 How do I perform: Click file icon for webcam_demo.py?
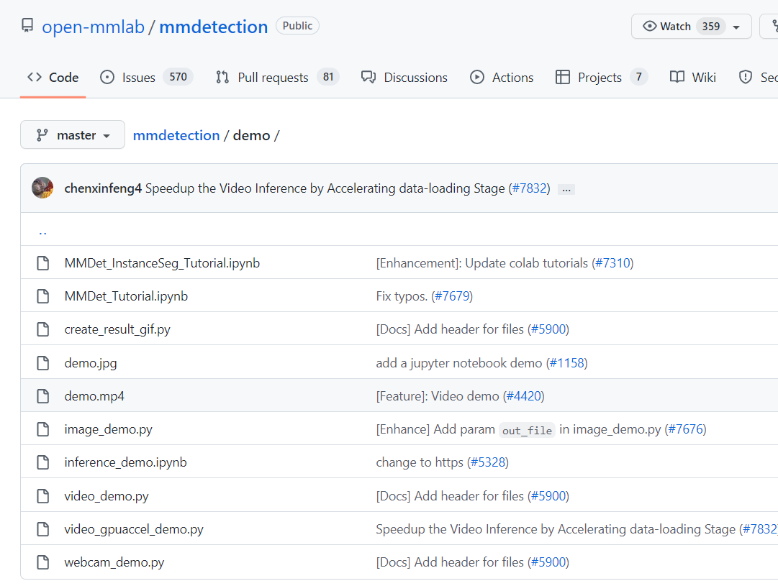[43, 562]
